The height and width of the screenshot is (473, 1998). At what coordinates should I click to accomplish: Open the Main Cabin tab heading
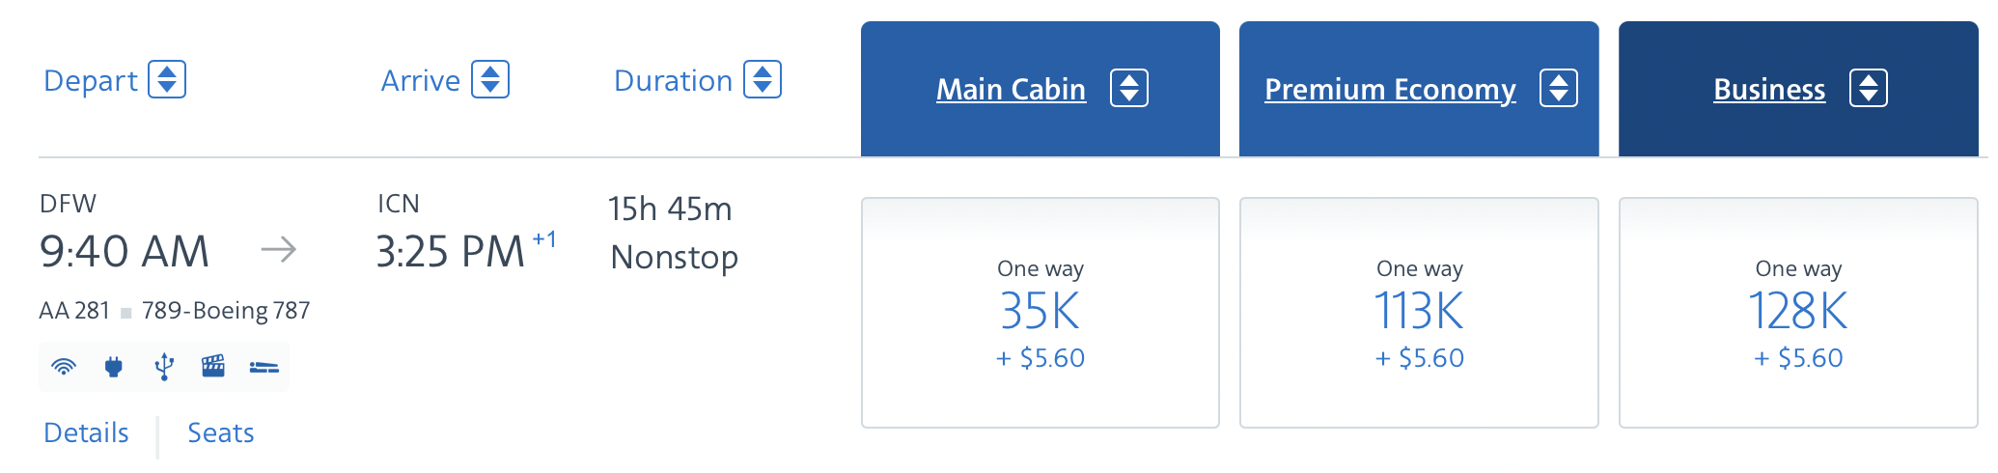1011,89
